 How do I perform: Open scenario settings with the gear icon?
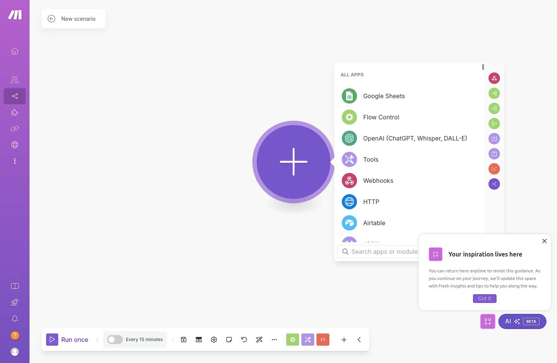(x=214, y=340)
